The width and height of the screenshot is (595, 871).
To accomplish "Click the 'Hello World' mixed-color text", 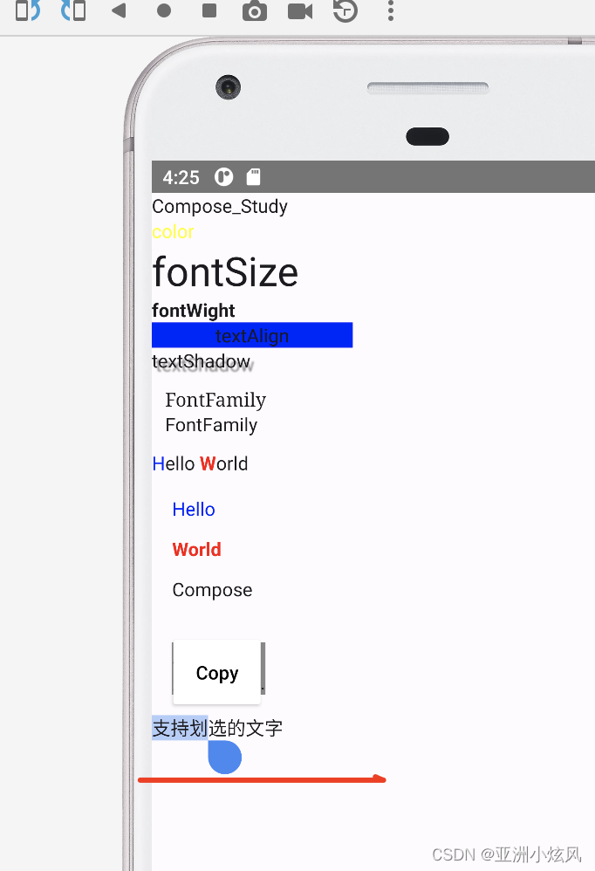I will point(201,463).
